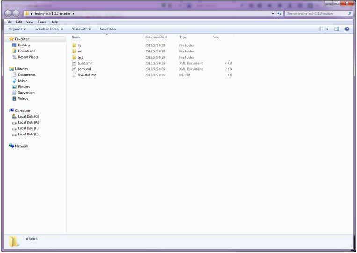Select the lib folder icon

click(74, 45)
